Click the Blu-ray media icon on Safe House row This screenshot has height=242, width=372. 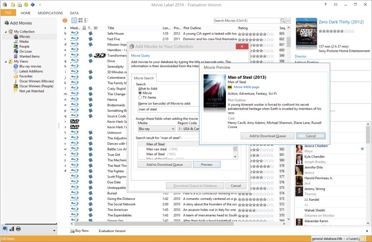[x=74, y=33]
